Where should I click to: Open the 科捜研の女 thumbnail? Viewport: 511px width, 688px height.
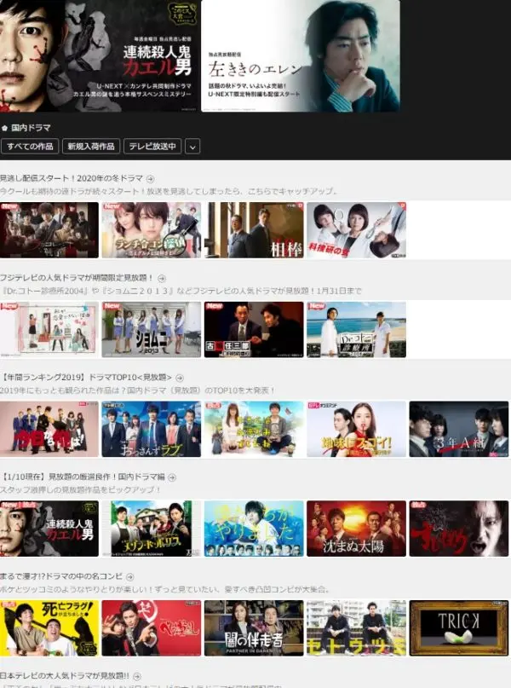pos(357,230)
